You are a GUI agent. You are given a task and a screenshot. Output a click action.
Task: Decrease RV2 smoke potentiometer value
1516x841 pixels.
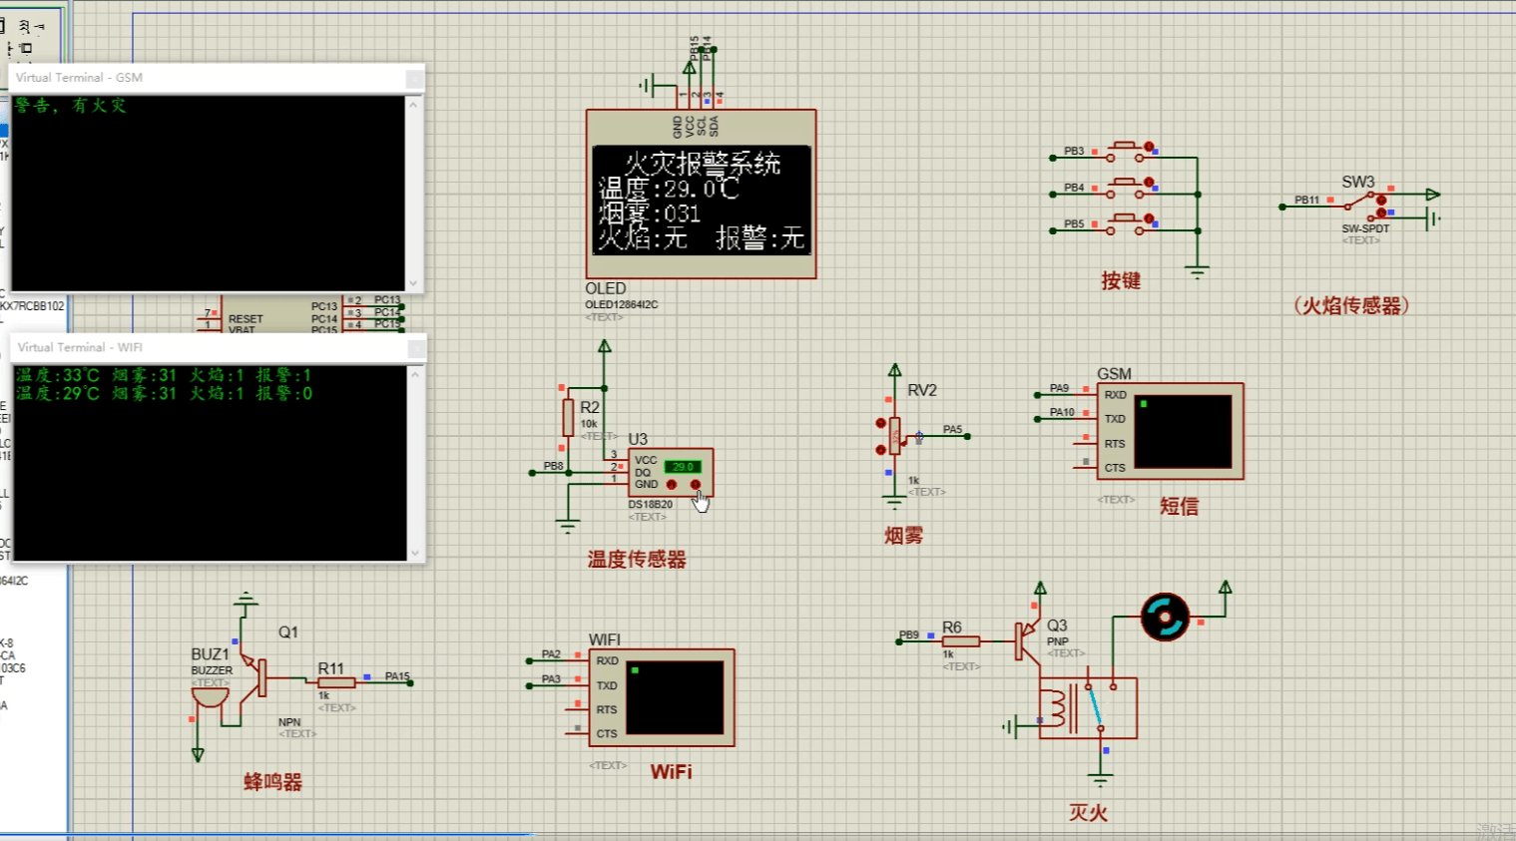tap(880, 450)
